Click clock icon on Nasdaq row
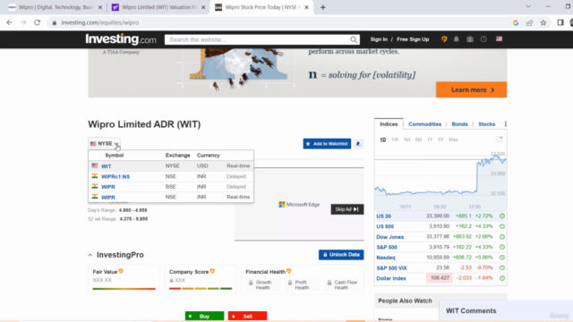Image resolution: width=573 pixels, height=322 pixels. (502, 258)
